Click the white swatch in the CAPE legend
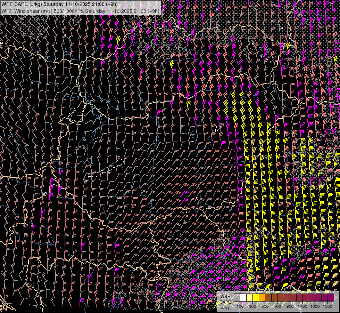340x313 pixels. pyautogui.click(x=243, y=297)
